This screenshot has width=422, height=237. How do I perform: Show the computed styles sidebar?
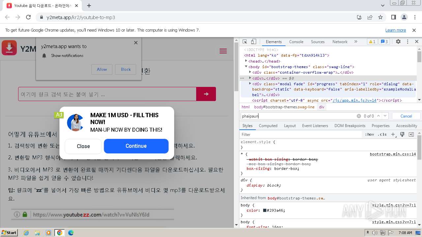pyautogui.click(x=411, y=134)
